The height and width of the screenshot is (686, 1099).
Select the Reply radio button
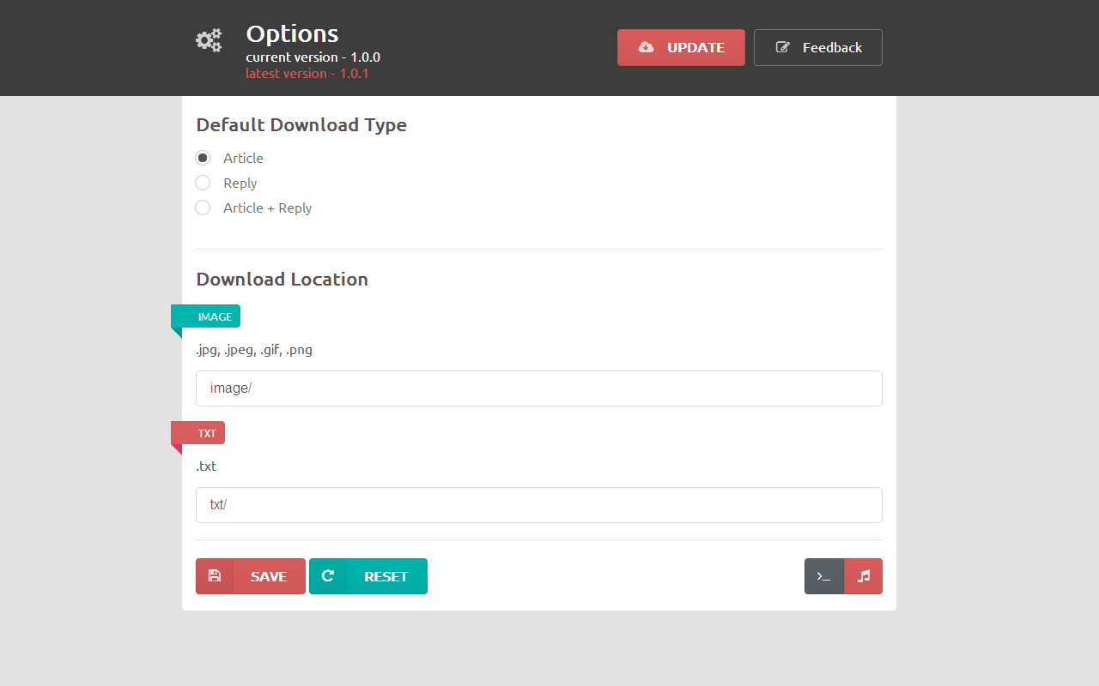(x=203, y=183)
